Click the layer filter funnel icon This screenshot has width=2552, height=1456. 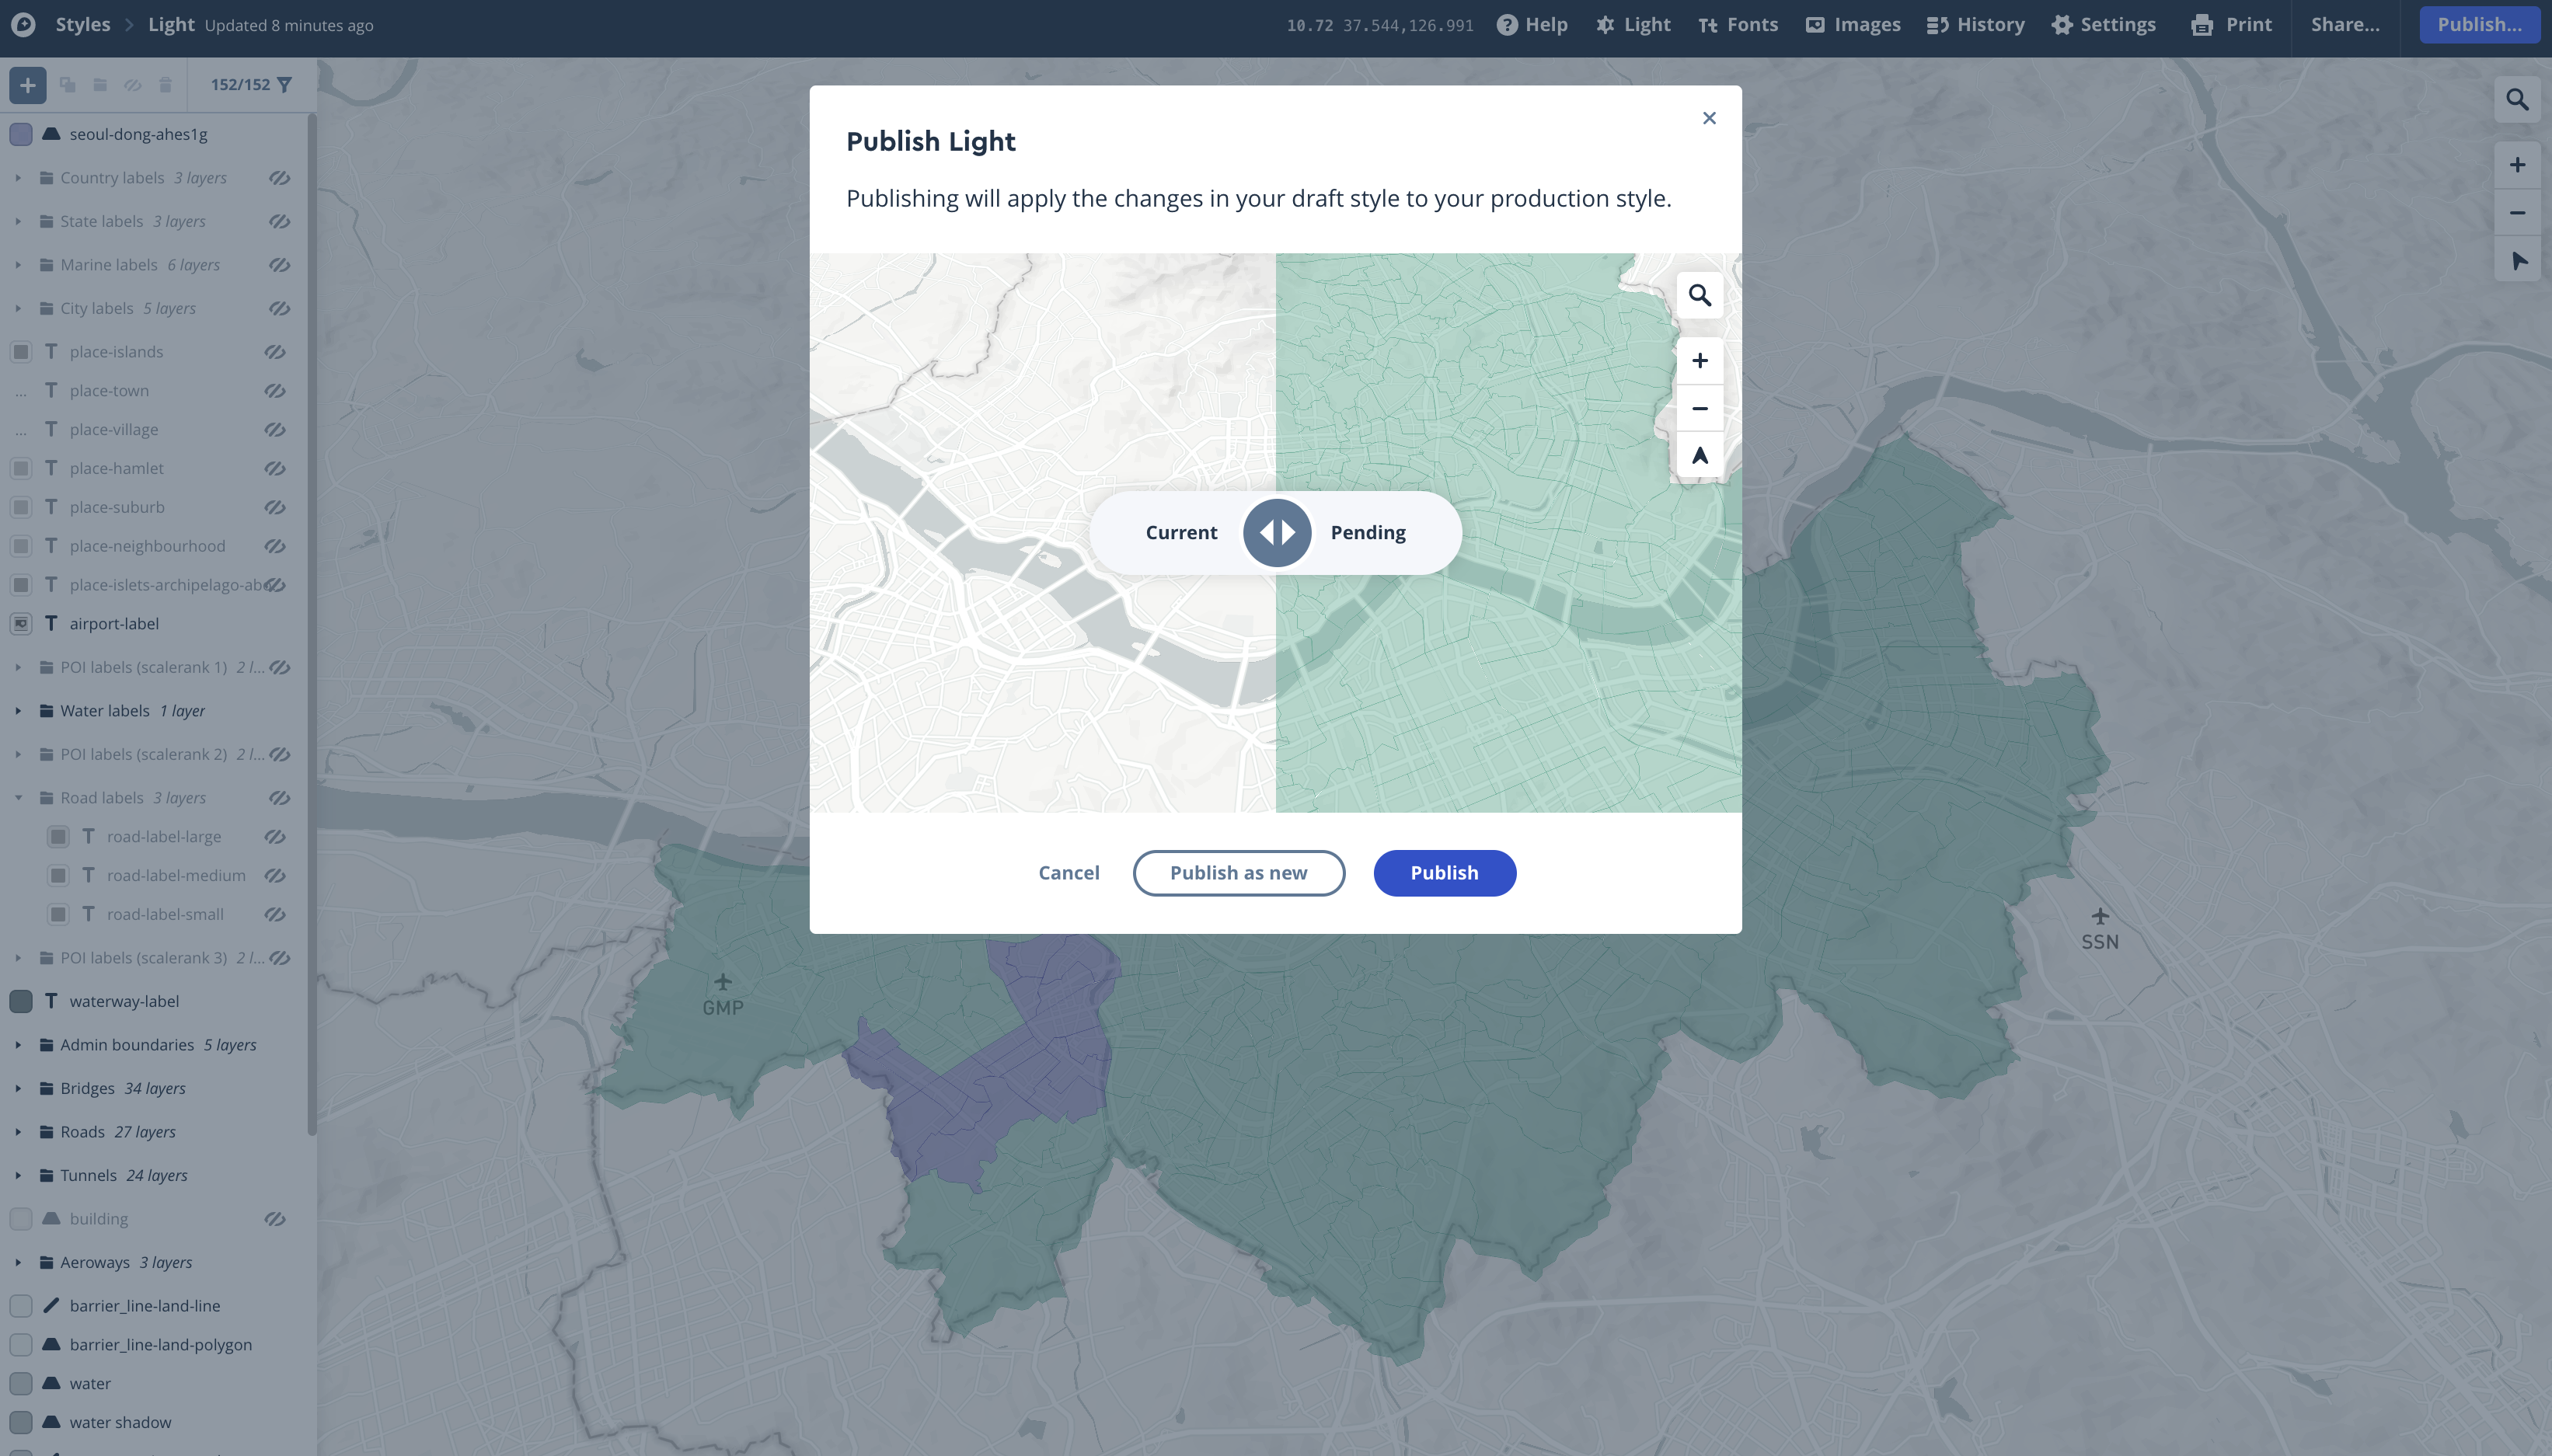point(285,85)
